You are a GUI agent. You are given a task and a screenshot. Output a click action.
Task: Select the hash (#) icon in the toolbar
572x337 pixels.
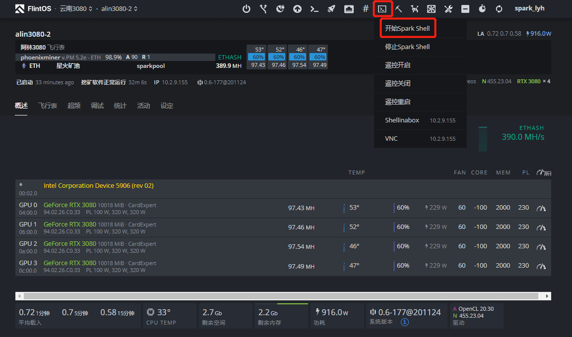point(365,8)
